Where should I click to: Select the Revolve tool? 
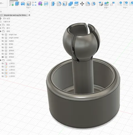pyautogui.click(x=23, y=4)
